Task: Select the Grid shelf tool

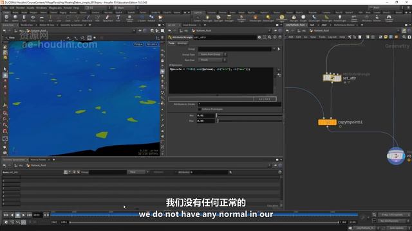Action: [x=41, y=18]
